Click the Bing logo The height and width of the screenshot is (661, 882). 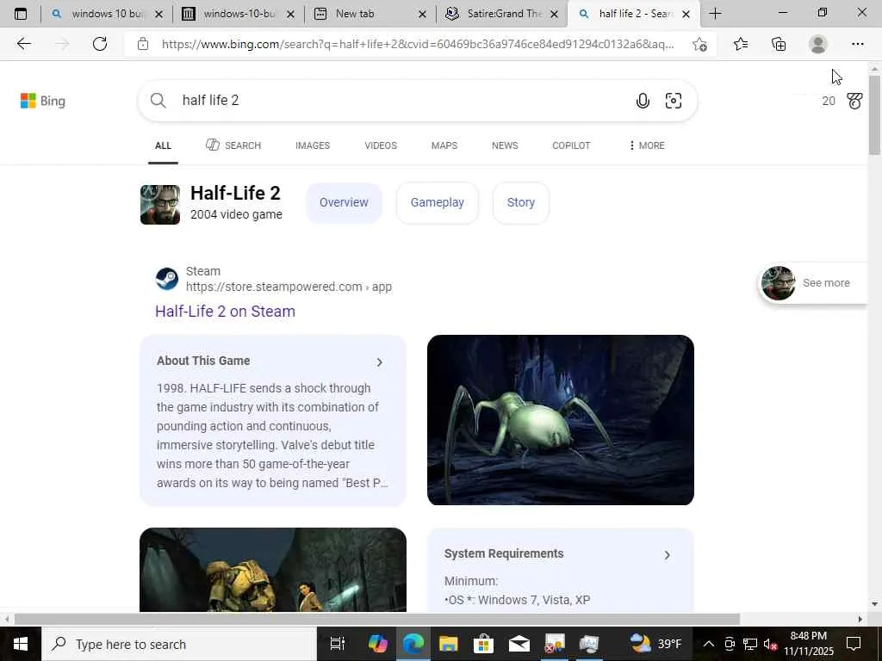click(x=43, y=101)
